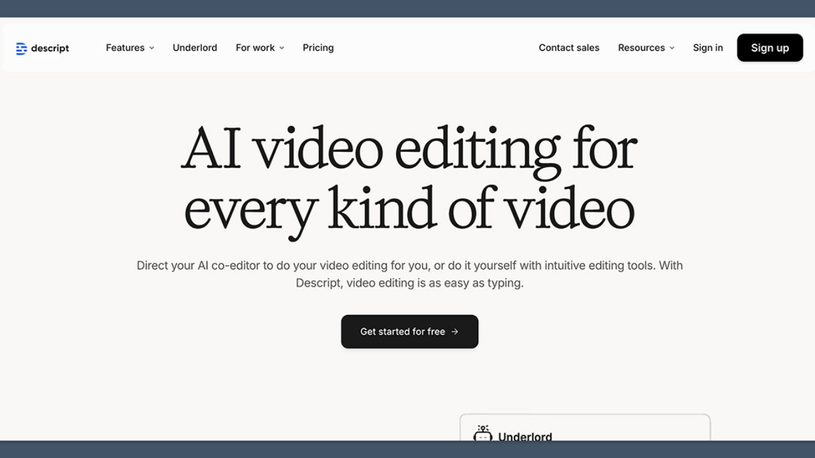
Task: Click the 'Direct your AI co-editor' description text
Action: coord(409,274)
